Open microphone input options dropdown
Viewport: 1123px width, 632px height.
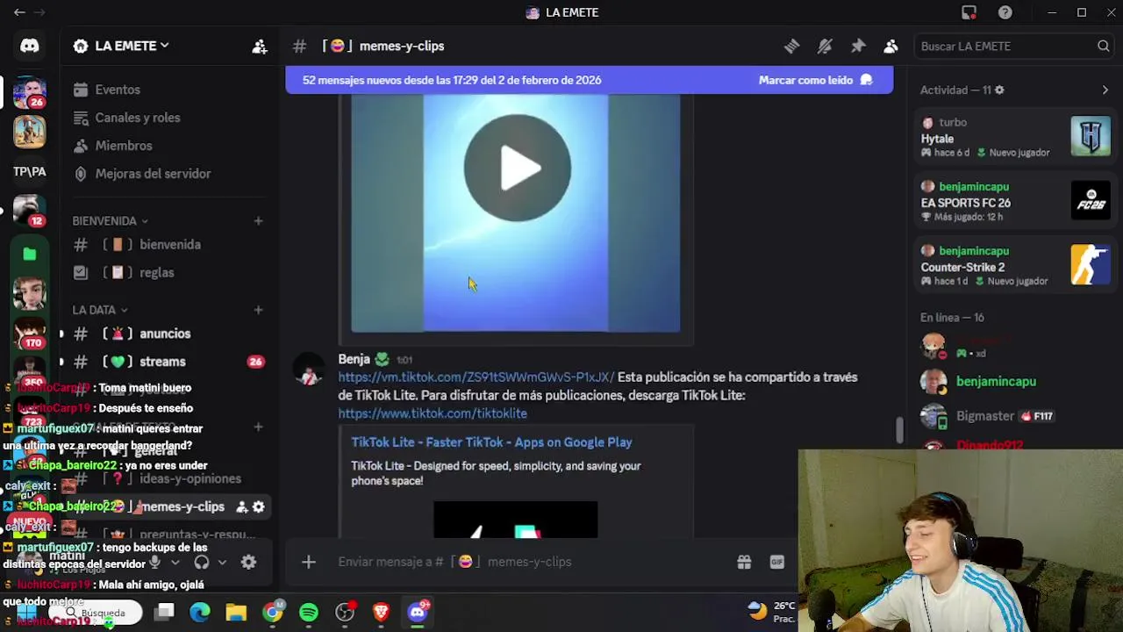pos(175,563)
